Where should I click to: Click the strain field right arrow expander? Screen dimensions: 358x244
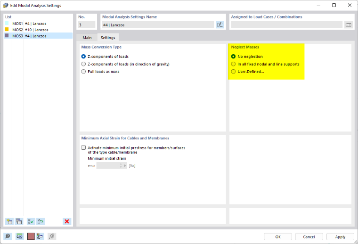pyautogui.click(x=125, y=166)
